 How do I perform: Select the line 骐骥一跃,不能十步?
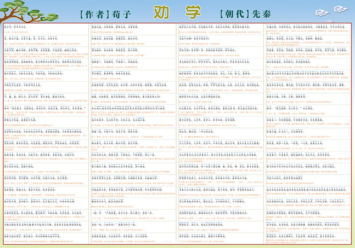[114, 132]
